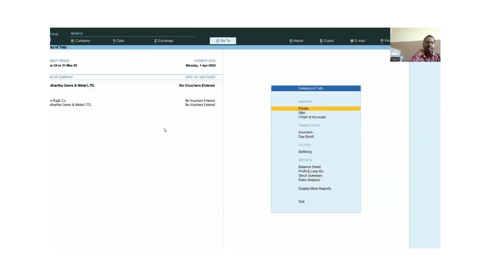This screenshot has width=490, height=276.
Task: Open Chart of Accounts
Action: [x=312, y=117]
